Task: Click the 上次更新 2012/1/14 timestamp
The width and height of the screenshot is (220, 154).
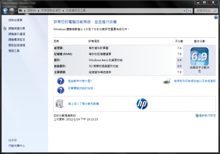Action: click(x=76, y=119)
